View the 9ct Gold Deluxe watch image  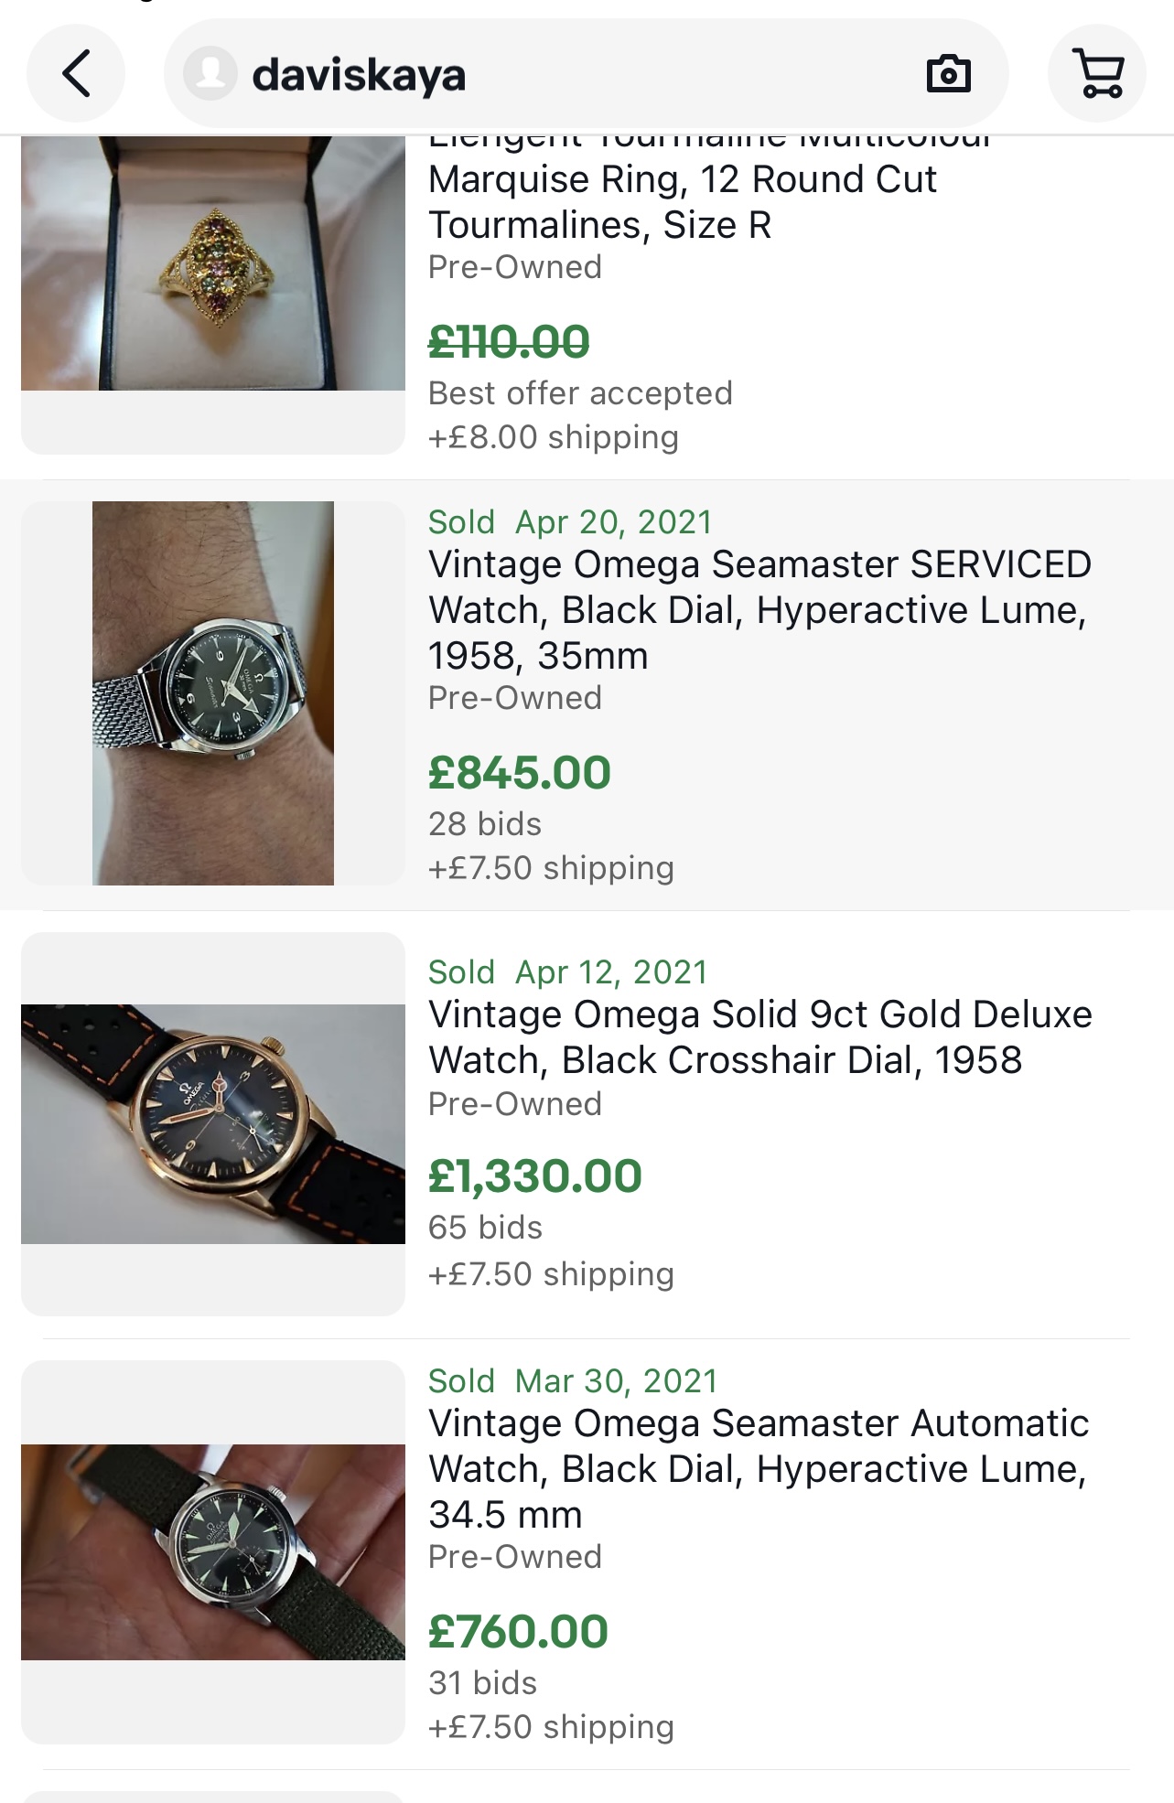(213, 1123)
